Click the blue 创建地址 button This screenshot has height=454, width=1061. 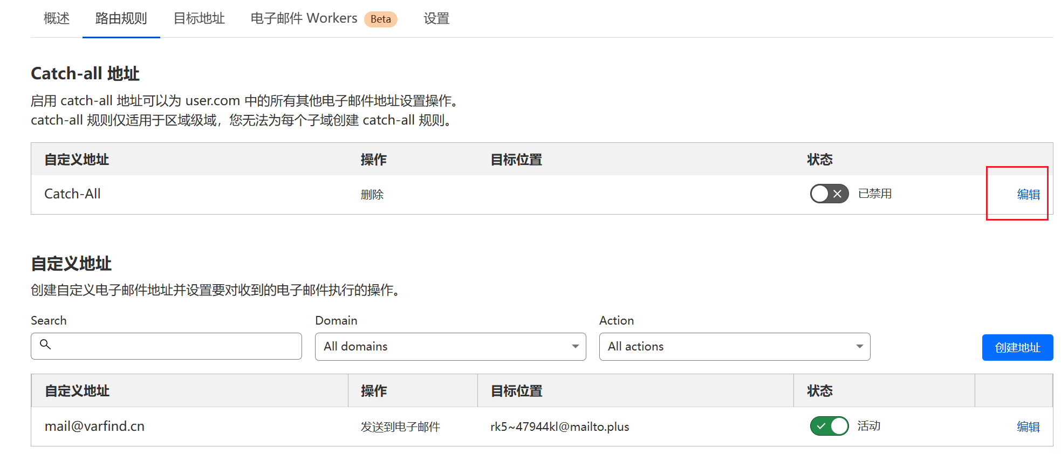(1017, 348)
